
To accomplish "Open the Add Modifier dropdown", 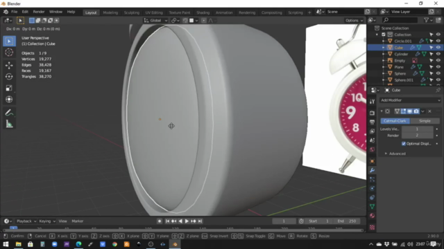I will 410,100.
